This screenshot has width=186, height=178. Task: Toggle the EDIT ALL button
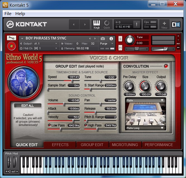[28, 106]
